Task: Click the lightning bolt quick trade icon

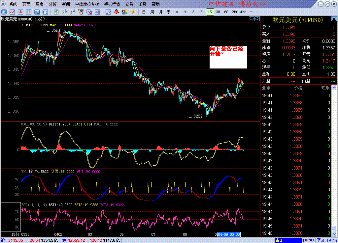Action: coord(133,12)
